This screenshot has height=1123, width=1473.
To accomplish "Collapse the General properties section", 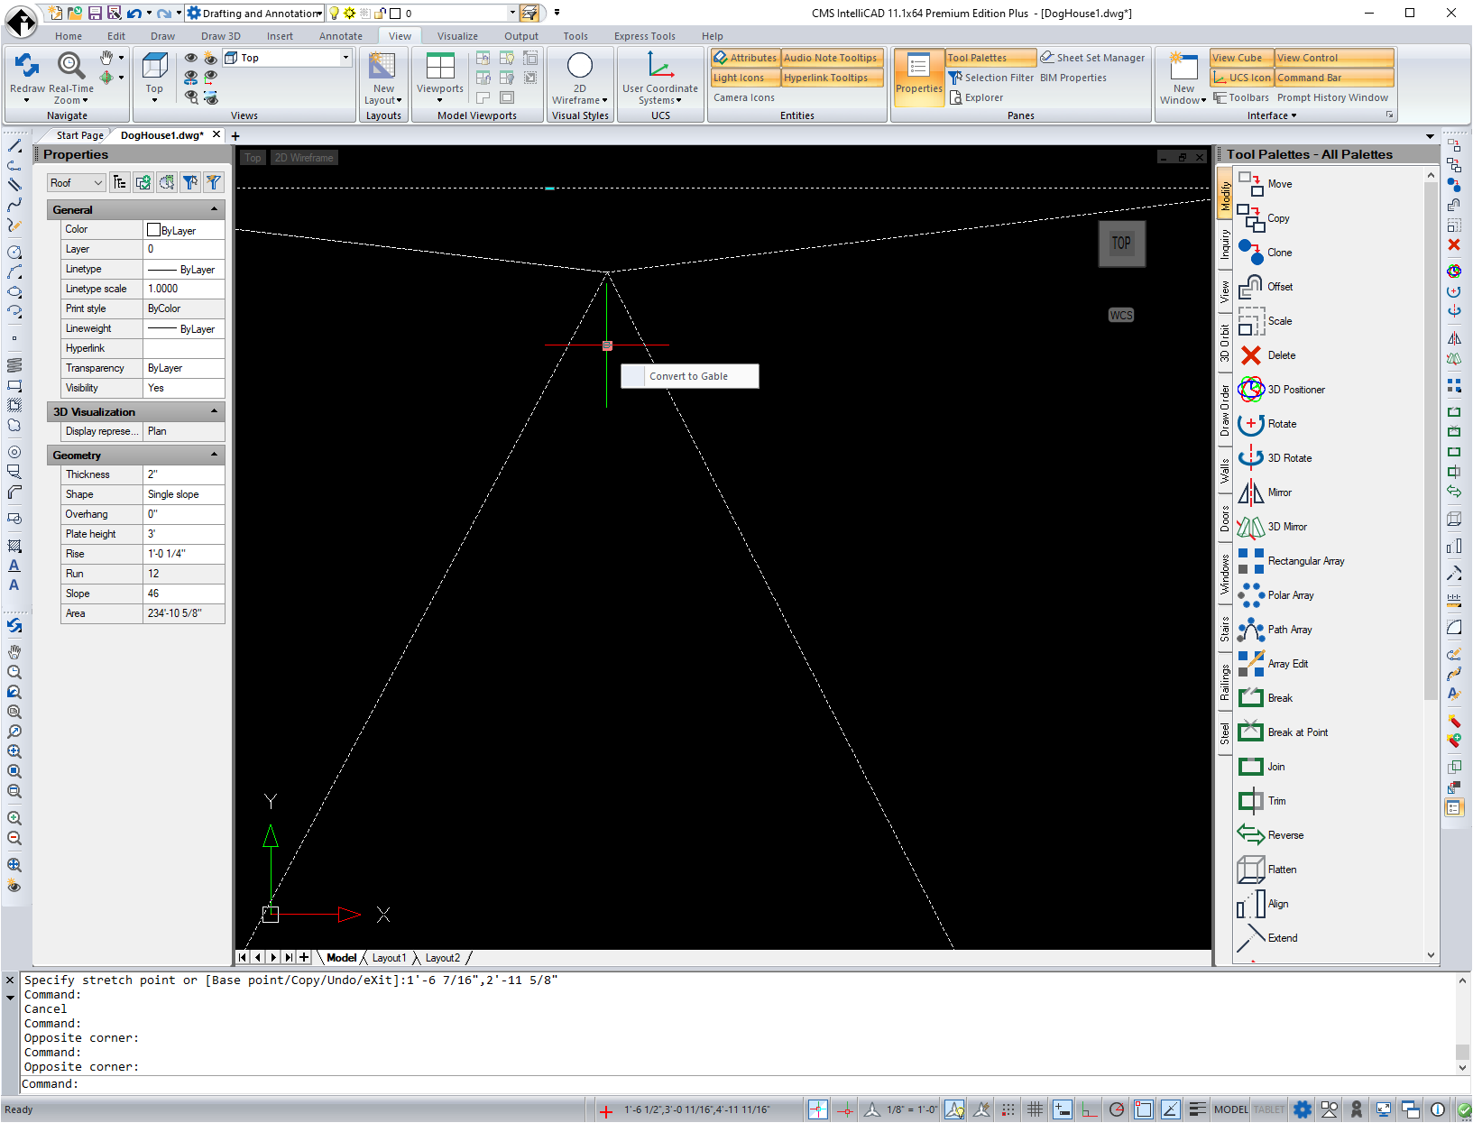I will coord(214,209).
